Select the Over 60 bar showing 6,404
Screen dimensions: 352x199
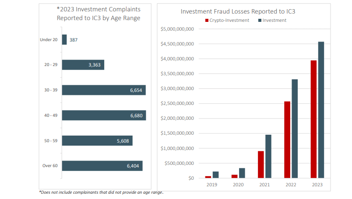[x=102, y=166]
